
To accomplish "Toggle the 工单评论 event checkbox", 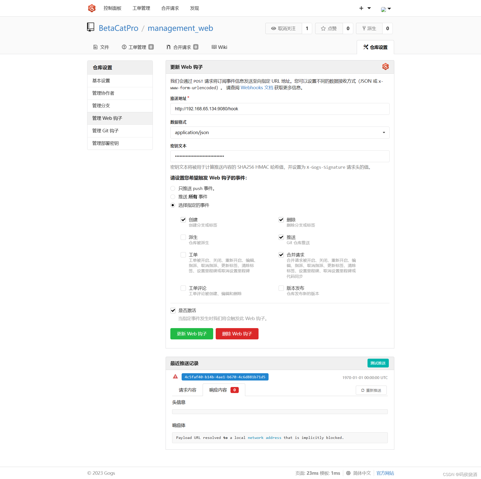I will (183, 288).
